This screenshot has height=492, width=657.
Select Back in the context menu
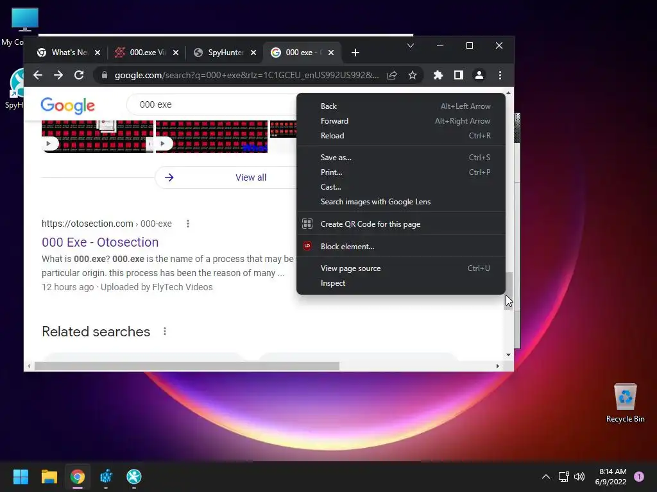click(x=401, y=106)
